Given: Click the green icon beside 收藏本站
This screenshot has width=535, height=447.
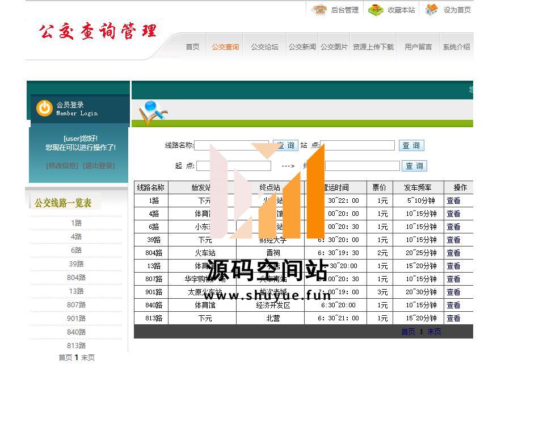Looking at the screenshot, I should [x=376, y=10].
